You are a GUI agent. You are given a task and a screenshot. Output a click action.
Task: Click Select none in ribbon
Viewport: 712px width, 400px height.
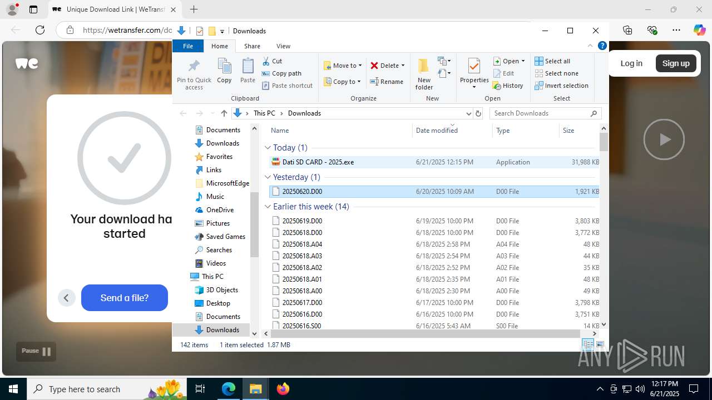pyautogui.click(x=556, y=73)
